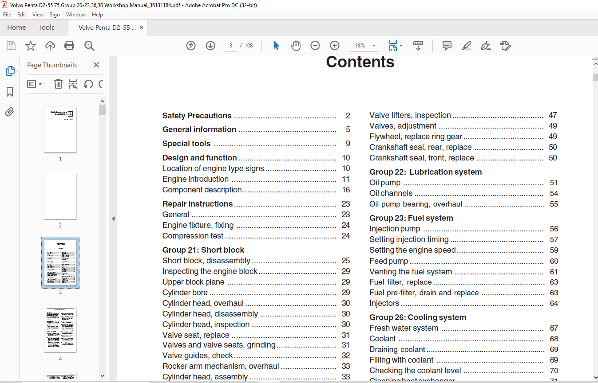Zoom out with the minus button
The width and height of the screenshot is (598, 383).
point(315,46)
